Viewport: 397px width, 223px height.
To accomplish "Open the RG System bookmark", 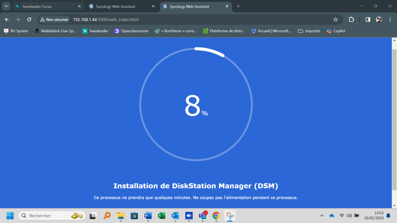I will (16, 31).
